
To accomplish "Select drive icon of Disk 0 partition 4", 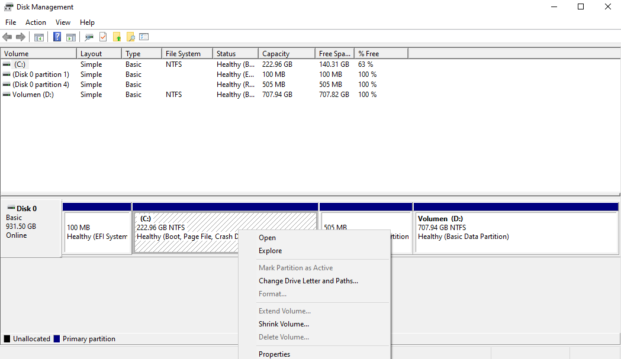I will point(7,85).
